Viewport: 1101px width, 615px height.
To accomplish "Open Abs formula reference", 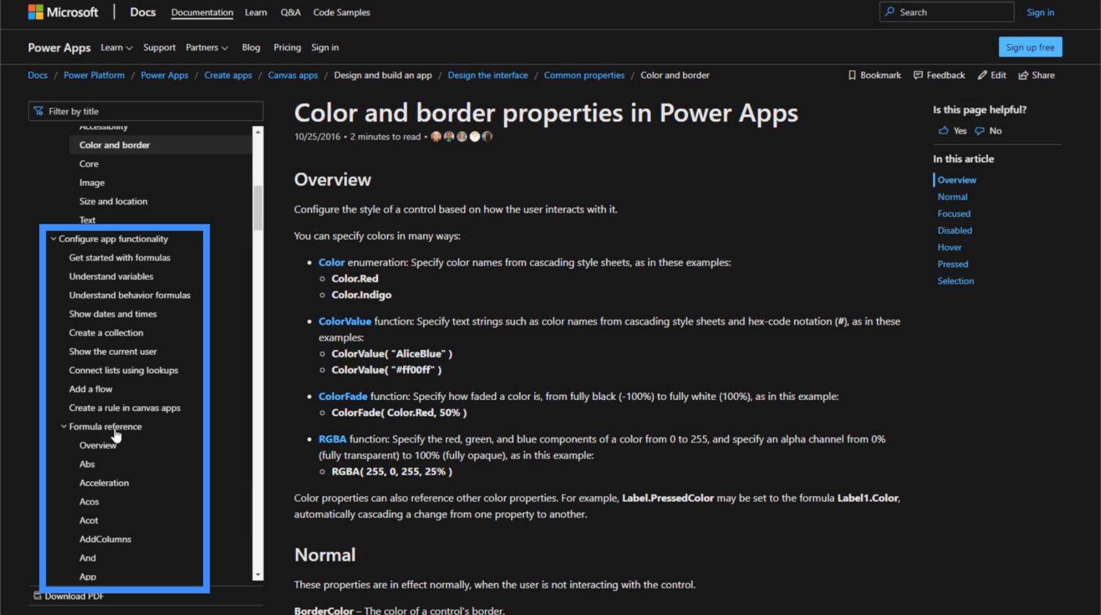I will [87, 464].
